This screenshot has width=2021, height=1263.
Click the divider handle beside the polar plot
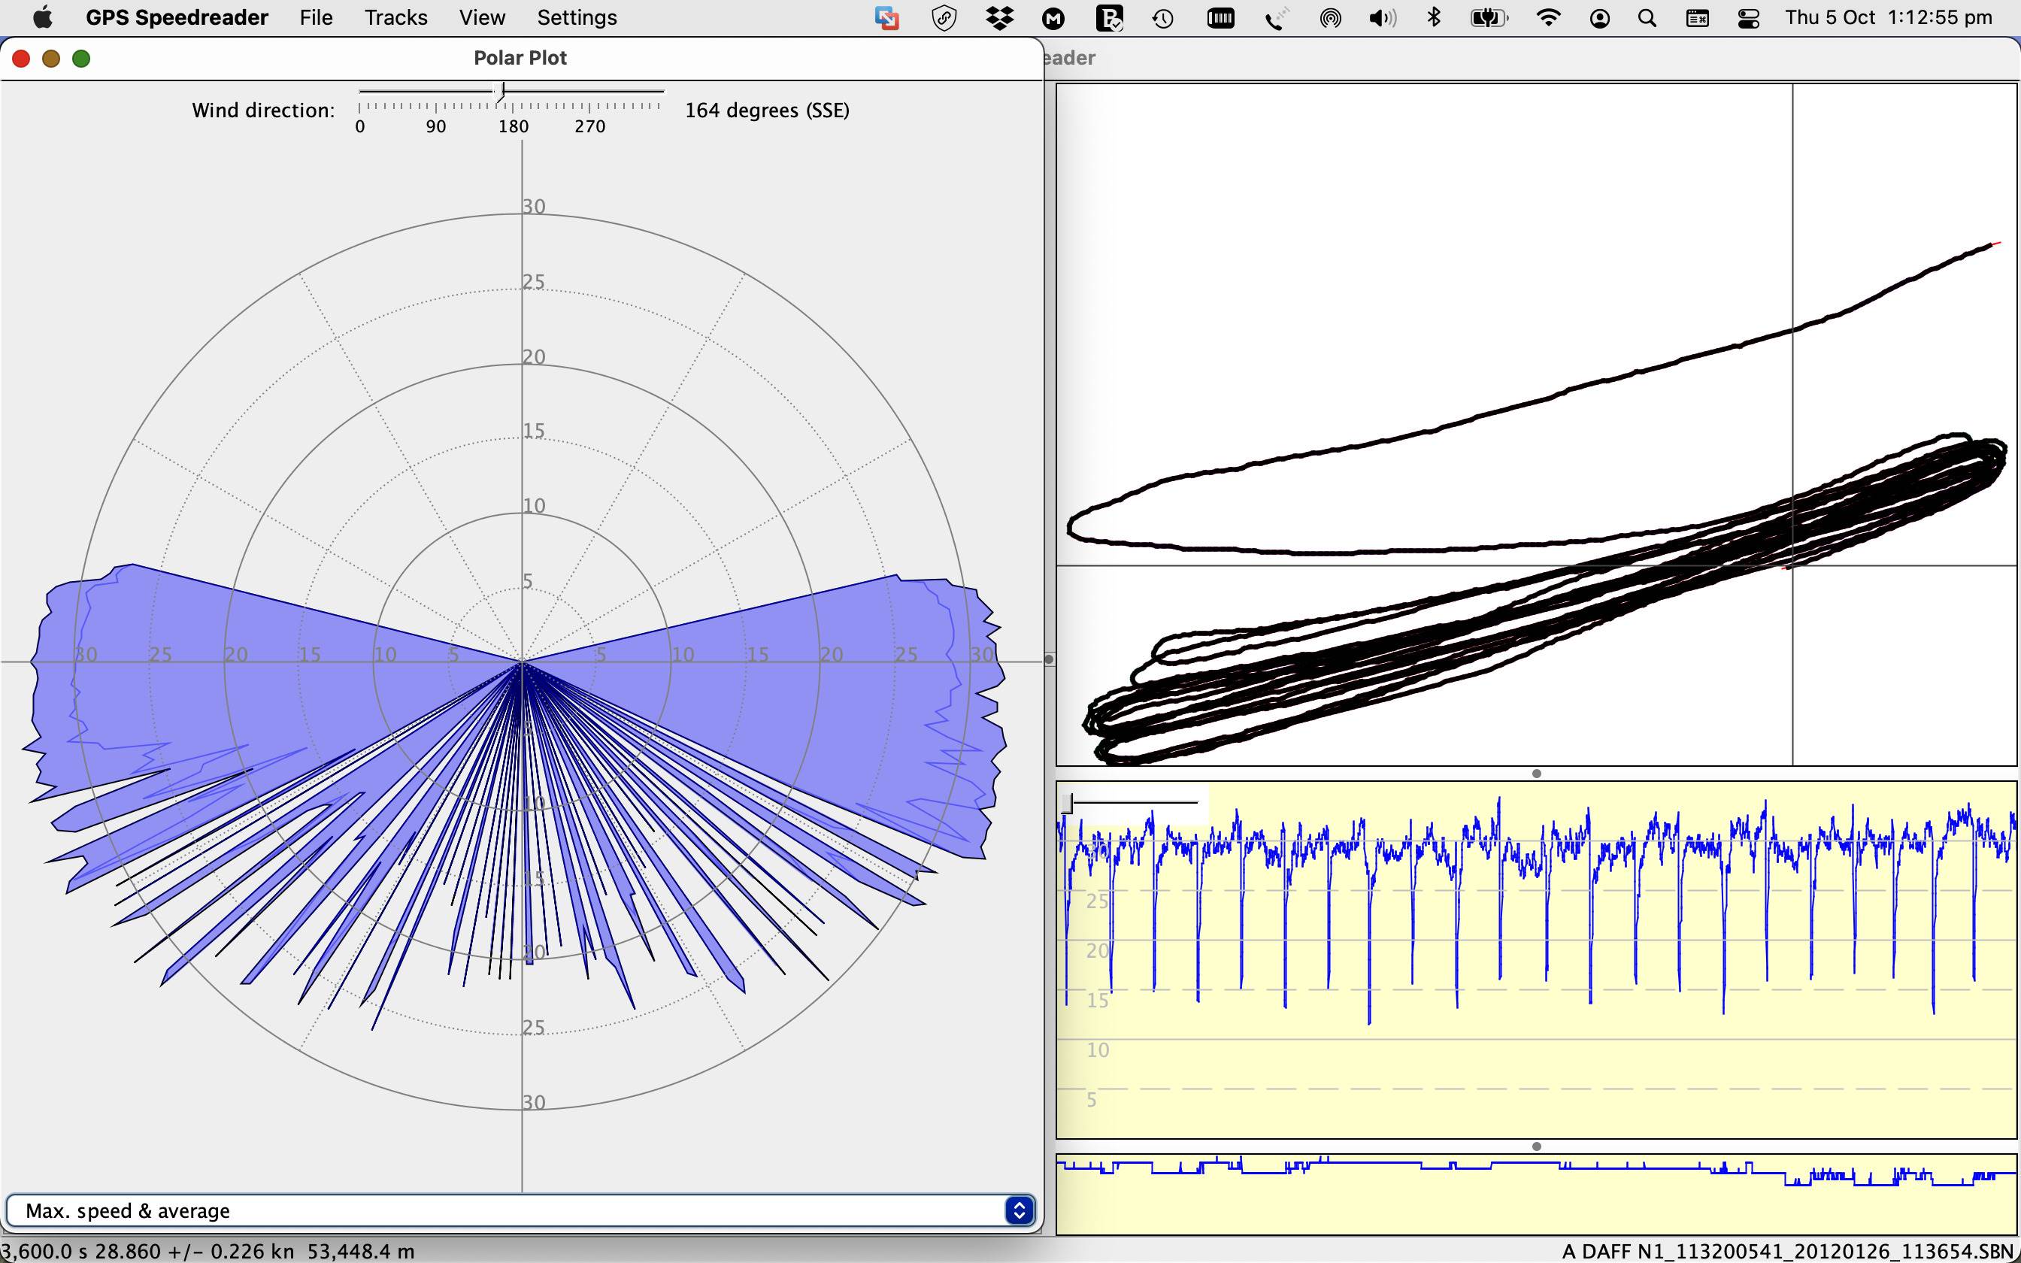click(1049, 659)
